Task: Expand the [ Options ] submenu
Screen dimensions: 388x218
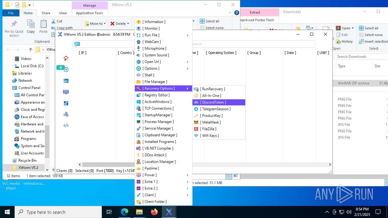Action: (x=163, y=68)
